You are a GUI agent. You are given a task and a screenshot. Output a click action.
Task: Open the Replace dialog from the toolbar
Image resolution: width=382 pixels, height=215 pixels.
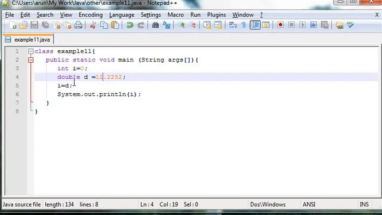(167, 25)
